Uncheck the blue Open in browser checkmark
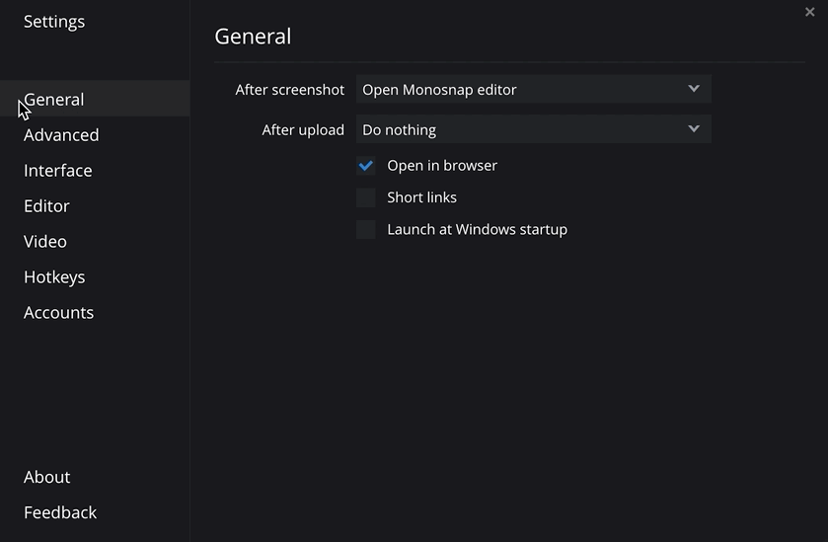This screenshot has width=828, height=542. (366, 166)
